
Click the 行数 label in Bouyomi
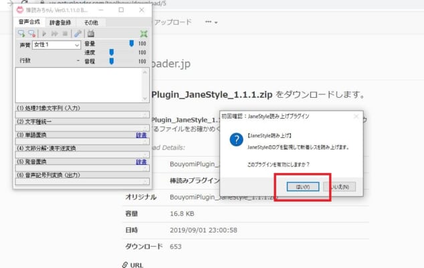point(25,60)
